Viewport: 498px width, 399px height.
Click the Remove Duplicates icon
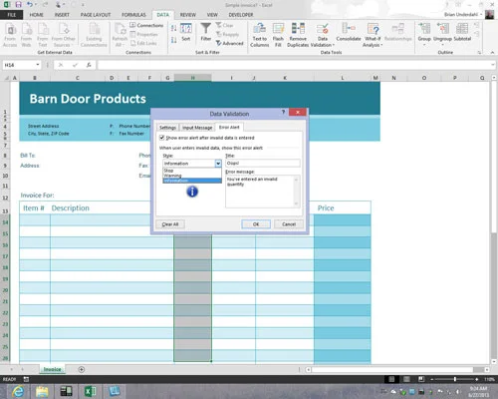[x=298, y=29]
